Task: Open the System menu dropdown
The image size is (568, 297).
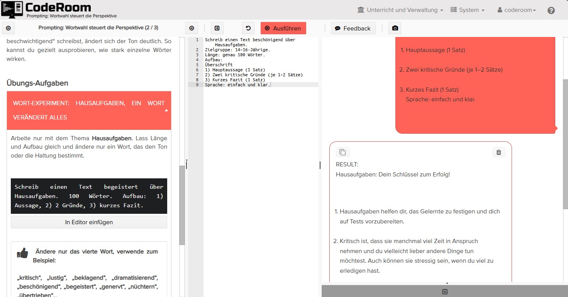Action: click(467, 10)
